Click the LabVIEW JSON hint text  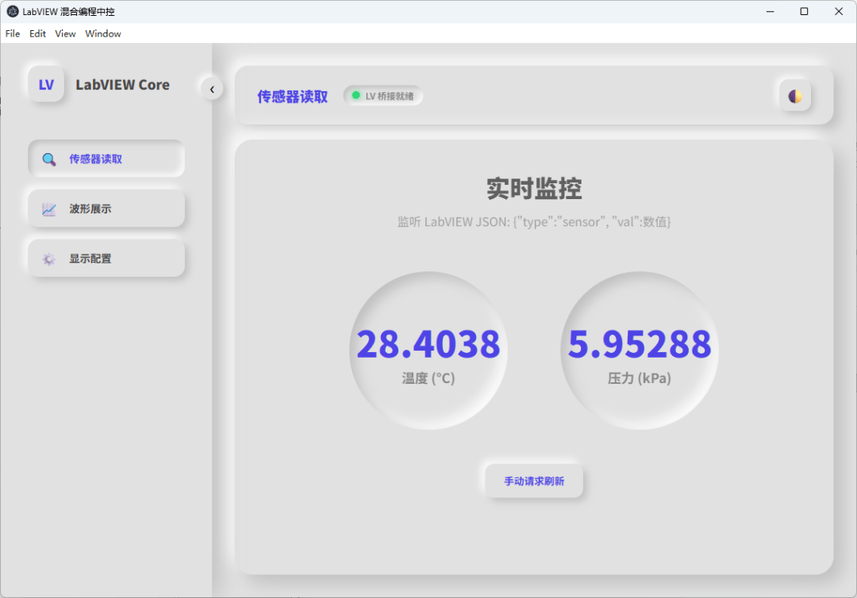(534, 222)
